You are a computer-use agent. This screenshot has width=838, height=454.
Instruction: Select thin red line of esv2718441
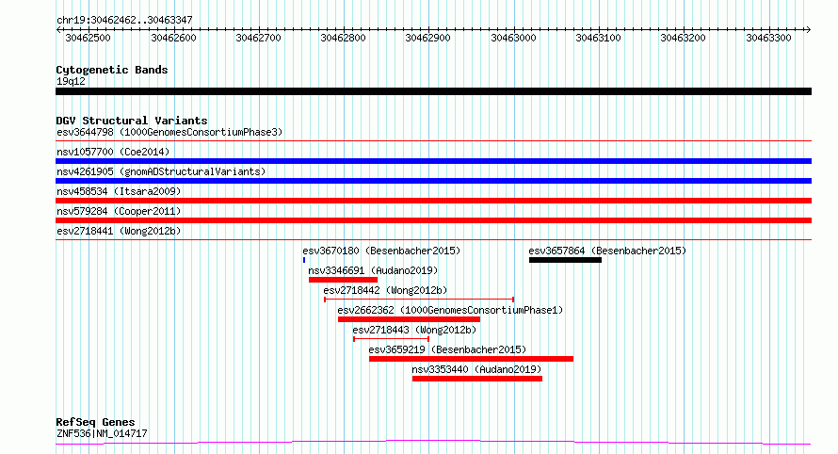pyautogui.click(x=433, y=240)
